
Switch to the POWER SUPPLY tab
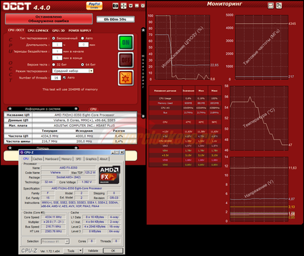pos(80,30)
